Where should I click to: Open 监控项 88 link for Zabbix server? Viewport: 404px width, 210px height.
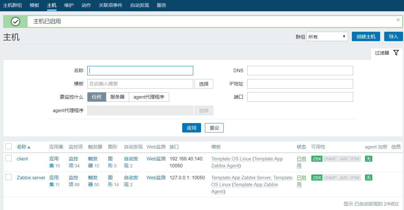[74, 181]
